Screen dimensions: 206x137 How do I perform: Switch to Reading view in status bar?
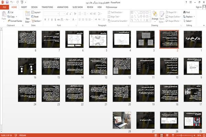coord(167,135)
